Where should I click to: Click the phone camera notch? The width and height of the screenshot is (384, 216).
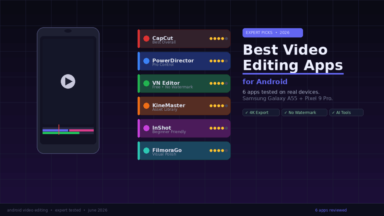coord(68,31)
